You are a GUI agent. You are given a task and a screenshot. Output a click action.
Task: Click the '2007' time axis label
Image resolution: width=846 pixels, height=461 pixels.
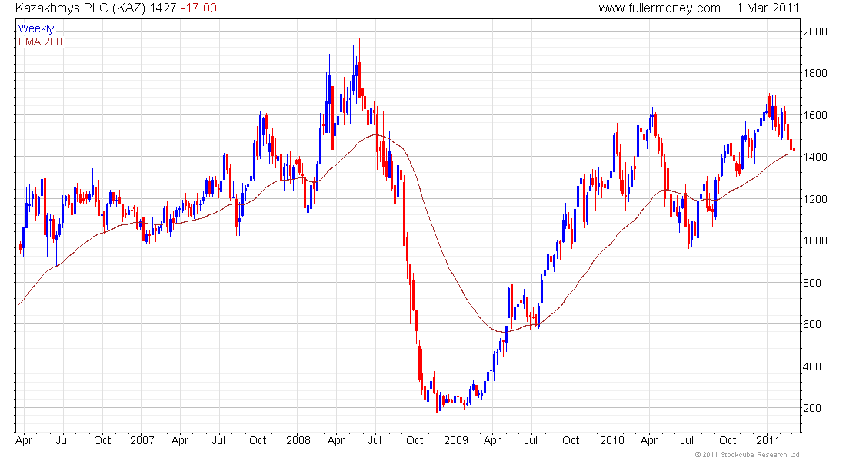[x=142, y=440]
